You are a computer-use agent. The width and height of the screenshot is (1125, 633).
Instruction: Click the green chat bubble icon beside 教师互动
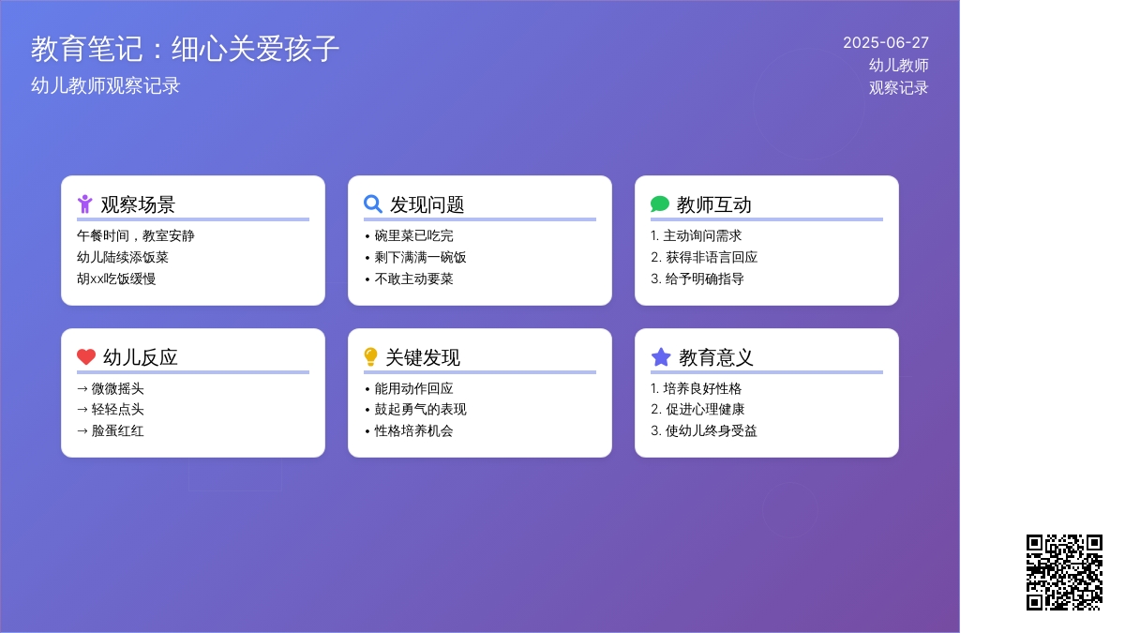pos(660,203)
